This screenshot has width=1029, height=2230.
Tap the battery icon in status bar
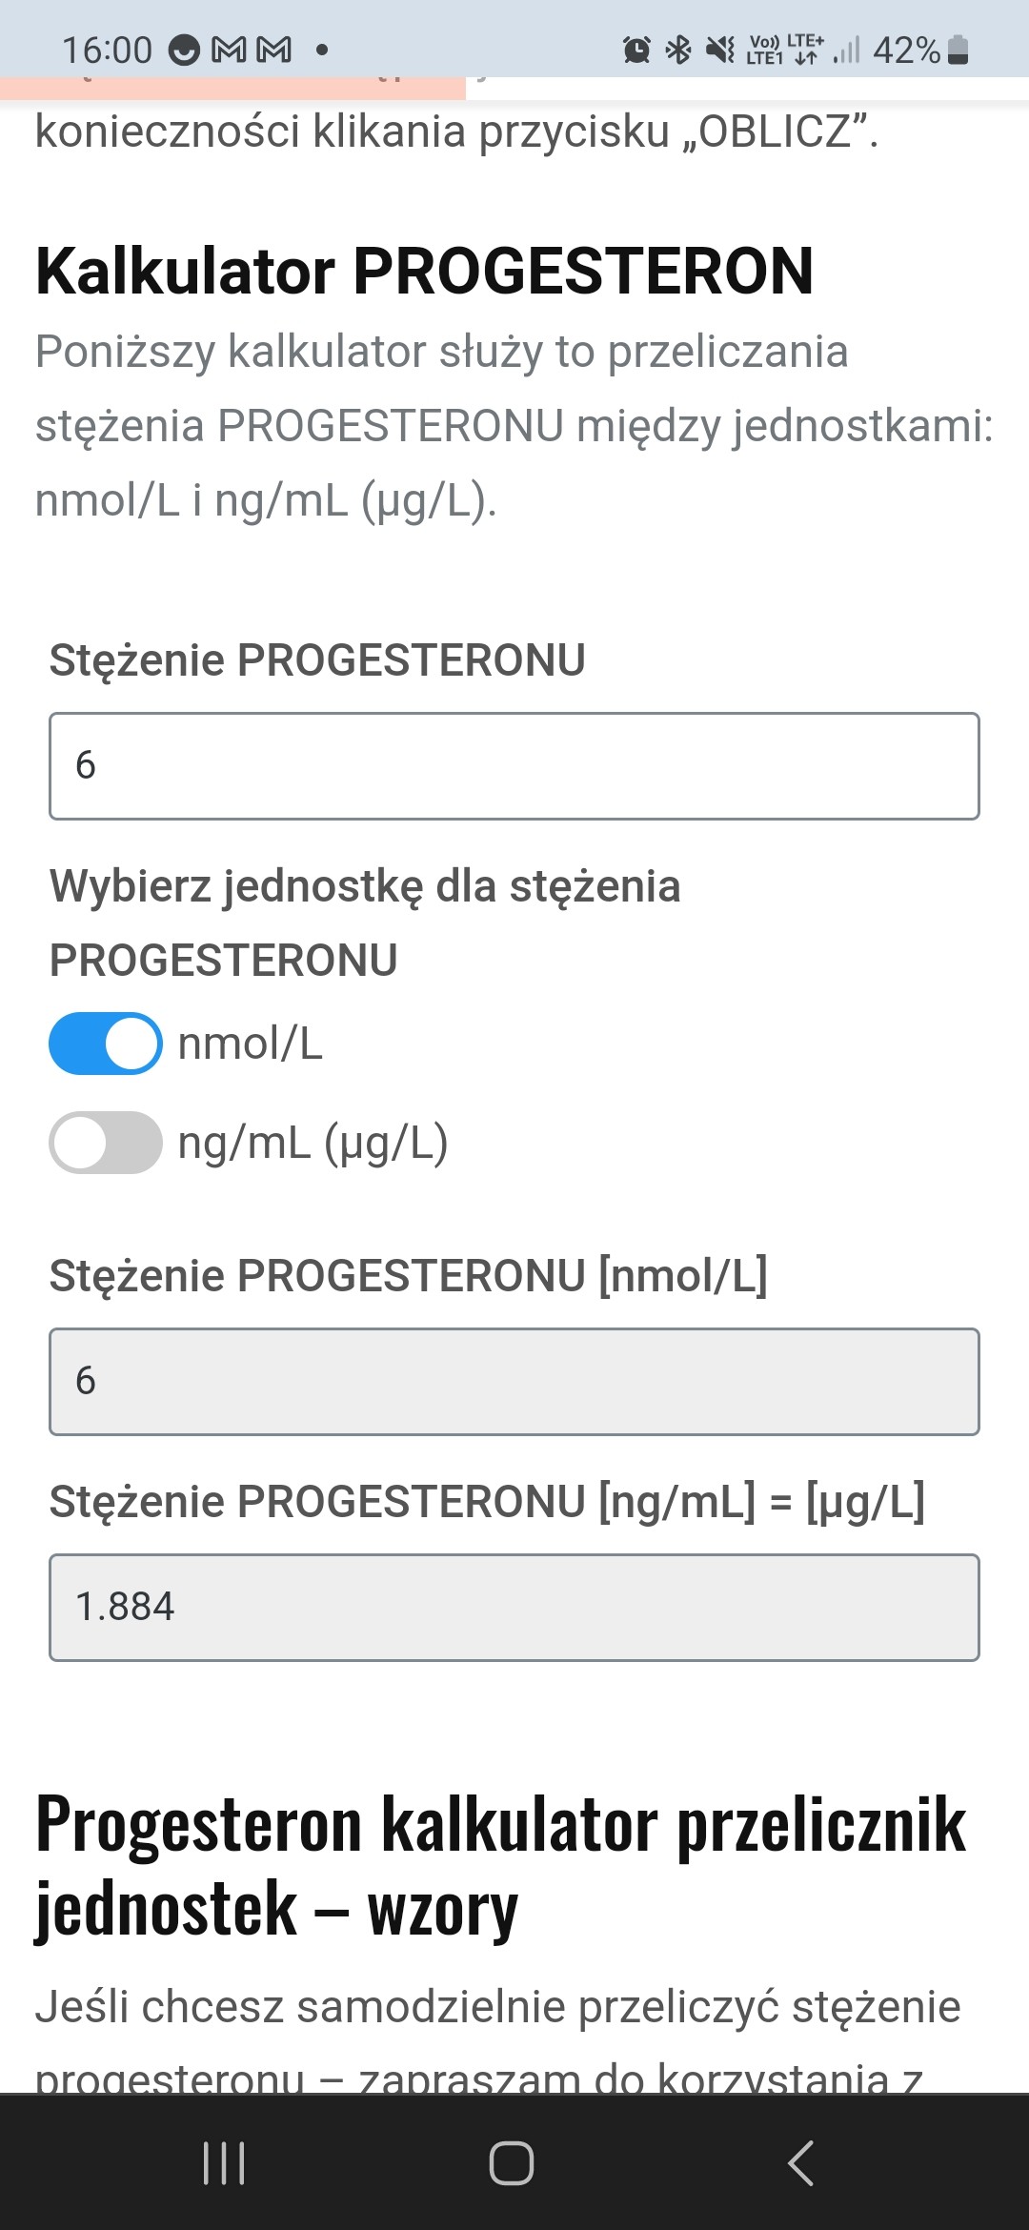(958, 50)
